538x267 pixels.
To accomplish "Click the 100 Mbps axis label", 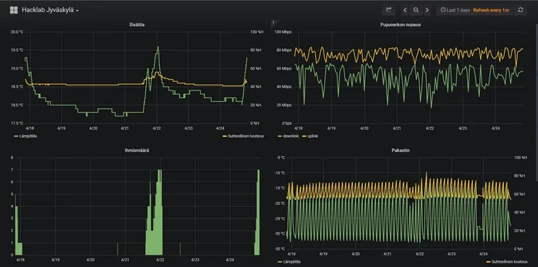I will (283, 32).
